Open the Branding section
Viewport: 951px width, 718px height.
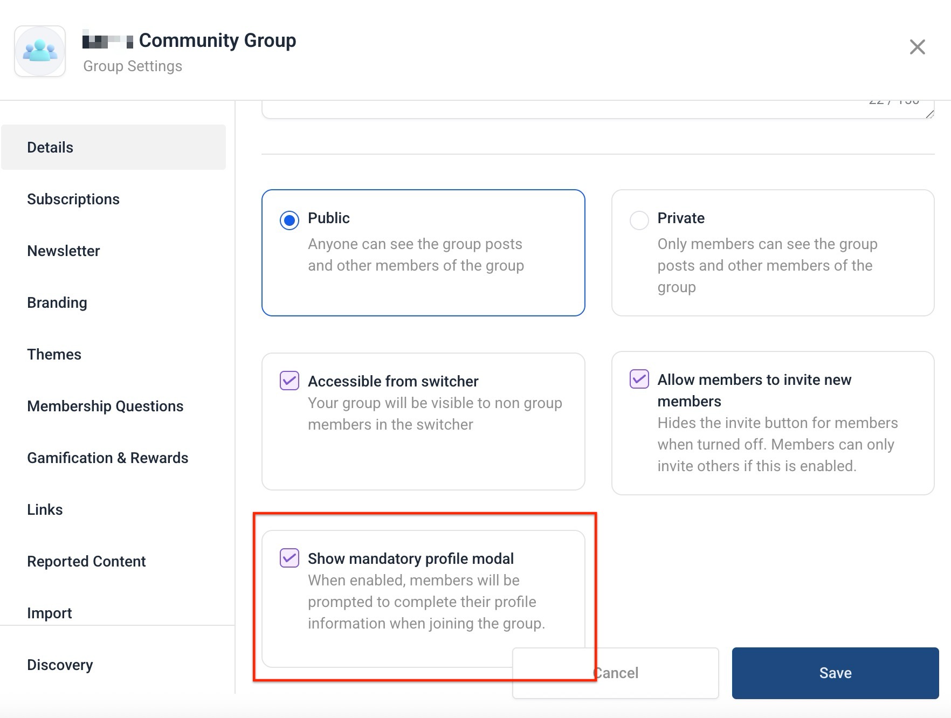tap(57, 302)
